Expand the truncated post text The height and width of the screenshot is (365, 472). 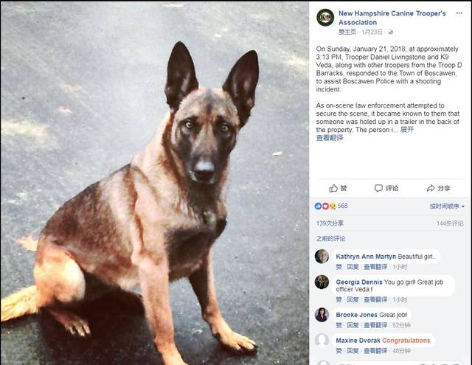point(407,130)
